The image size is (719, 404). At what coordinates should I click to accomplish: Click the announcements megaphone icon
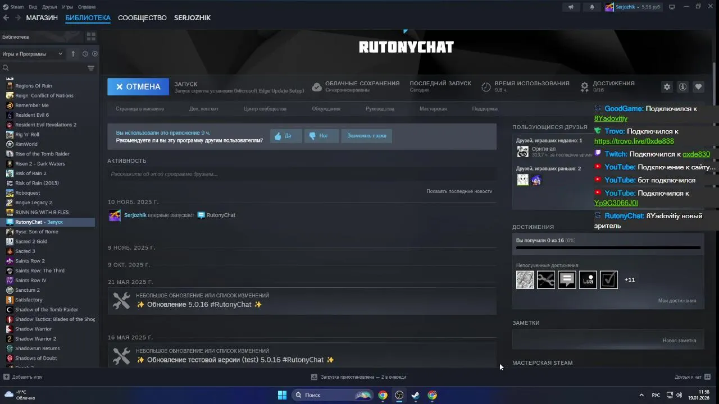571,7
